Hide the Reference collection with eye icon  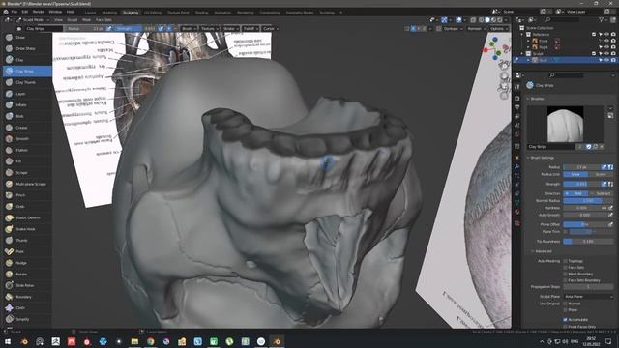[x=606, y=35]
